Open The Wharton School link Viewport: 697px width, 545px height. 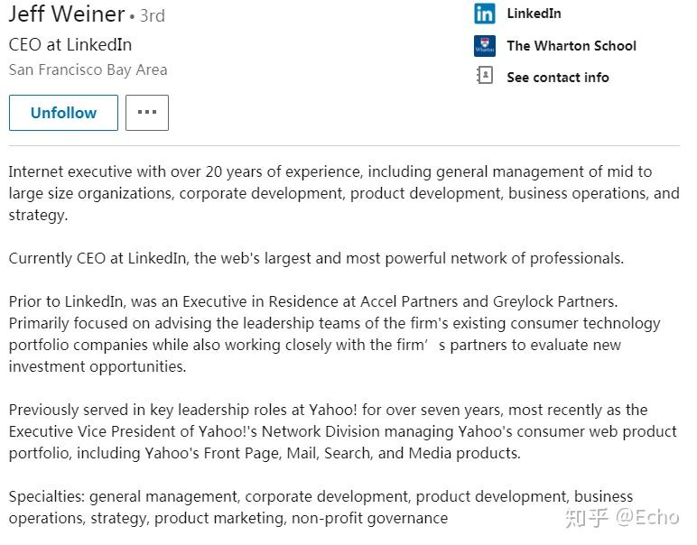[x=571, y=46]
